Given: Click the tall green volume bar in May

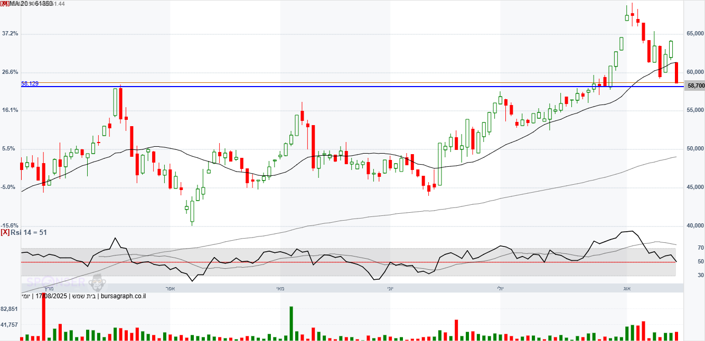Looking at the screenshot, I should coord(291,323).
